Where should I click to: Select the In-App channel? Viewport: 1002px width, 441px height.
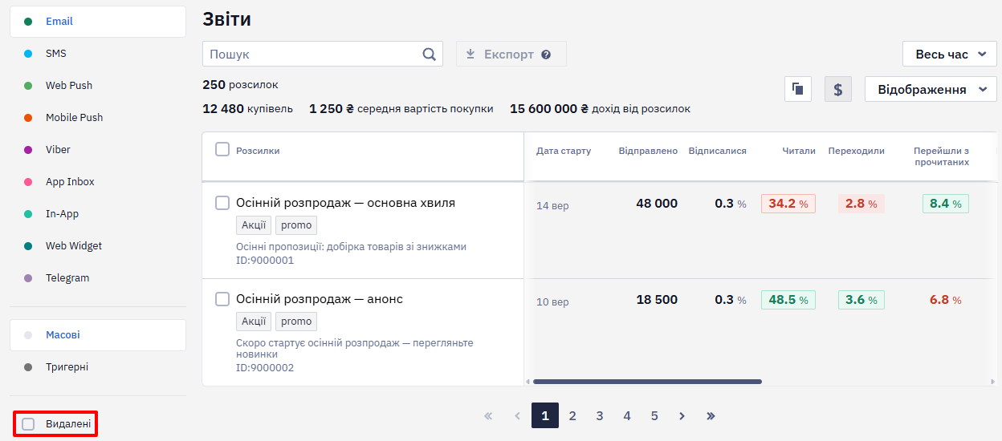click(x=98, y=214)
